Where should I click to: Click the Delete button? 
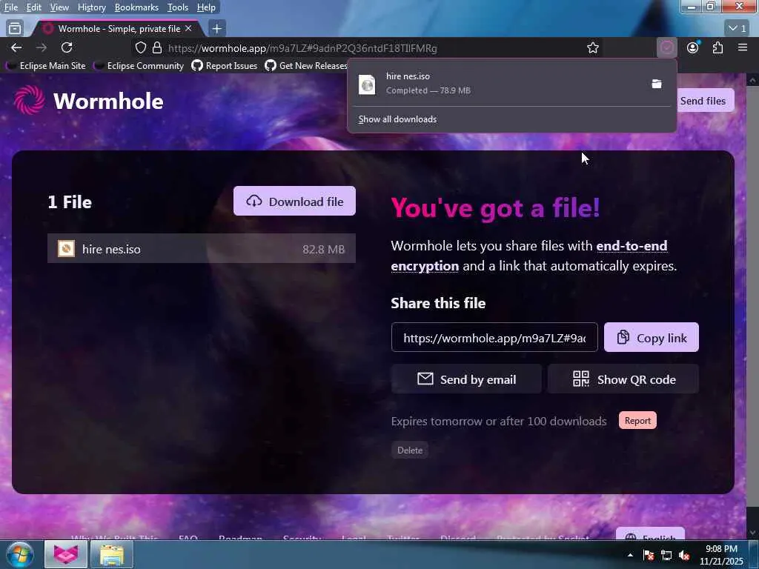click(x=409, y=450)
